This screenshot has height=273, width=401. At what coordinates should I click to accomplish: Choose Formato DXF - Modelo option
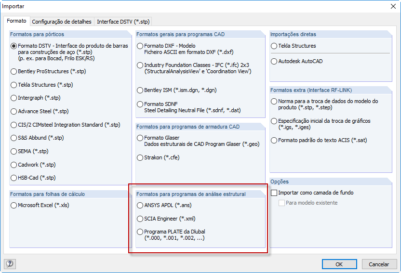tap(140, 46)
